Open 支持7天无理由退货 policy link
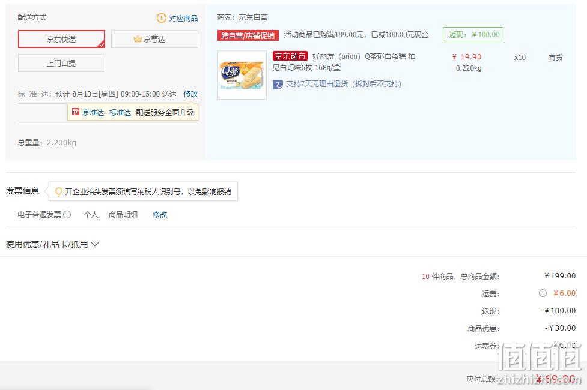Screen dimensions: 587x390 click(x=344, y=84)
